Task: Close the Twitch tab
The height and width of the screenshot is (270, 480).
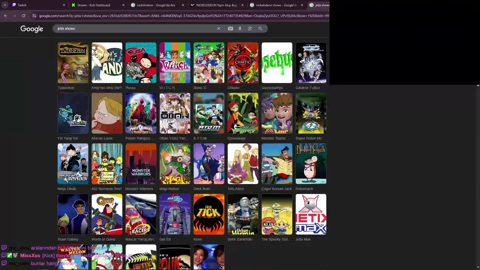Action: pyautogui.click(x=64, y=5)
